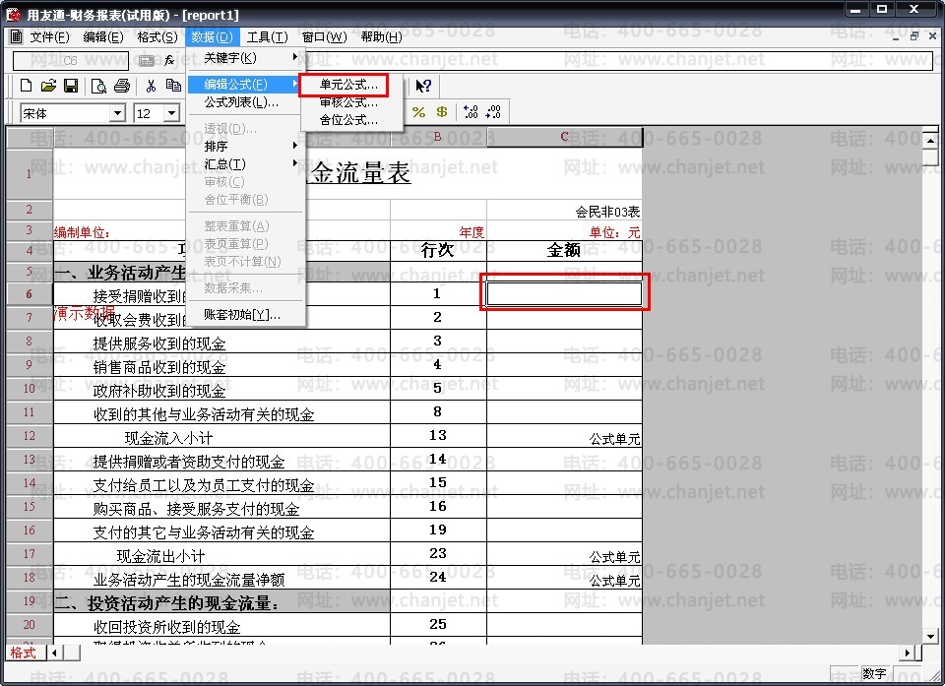This screenshot has height=686, width=945.
Task: Choose 账套初始[Y]... menu entry
Action: (244, 314)
